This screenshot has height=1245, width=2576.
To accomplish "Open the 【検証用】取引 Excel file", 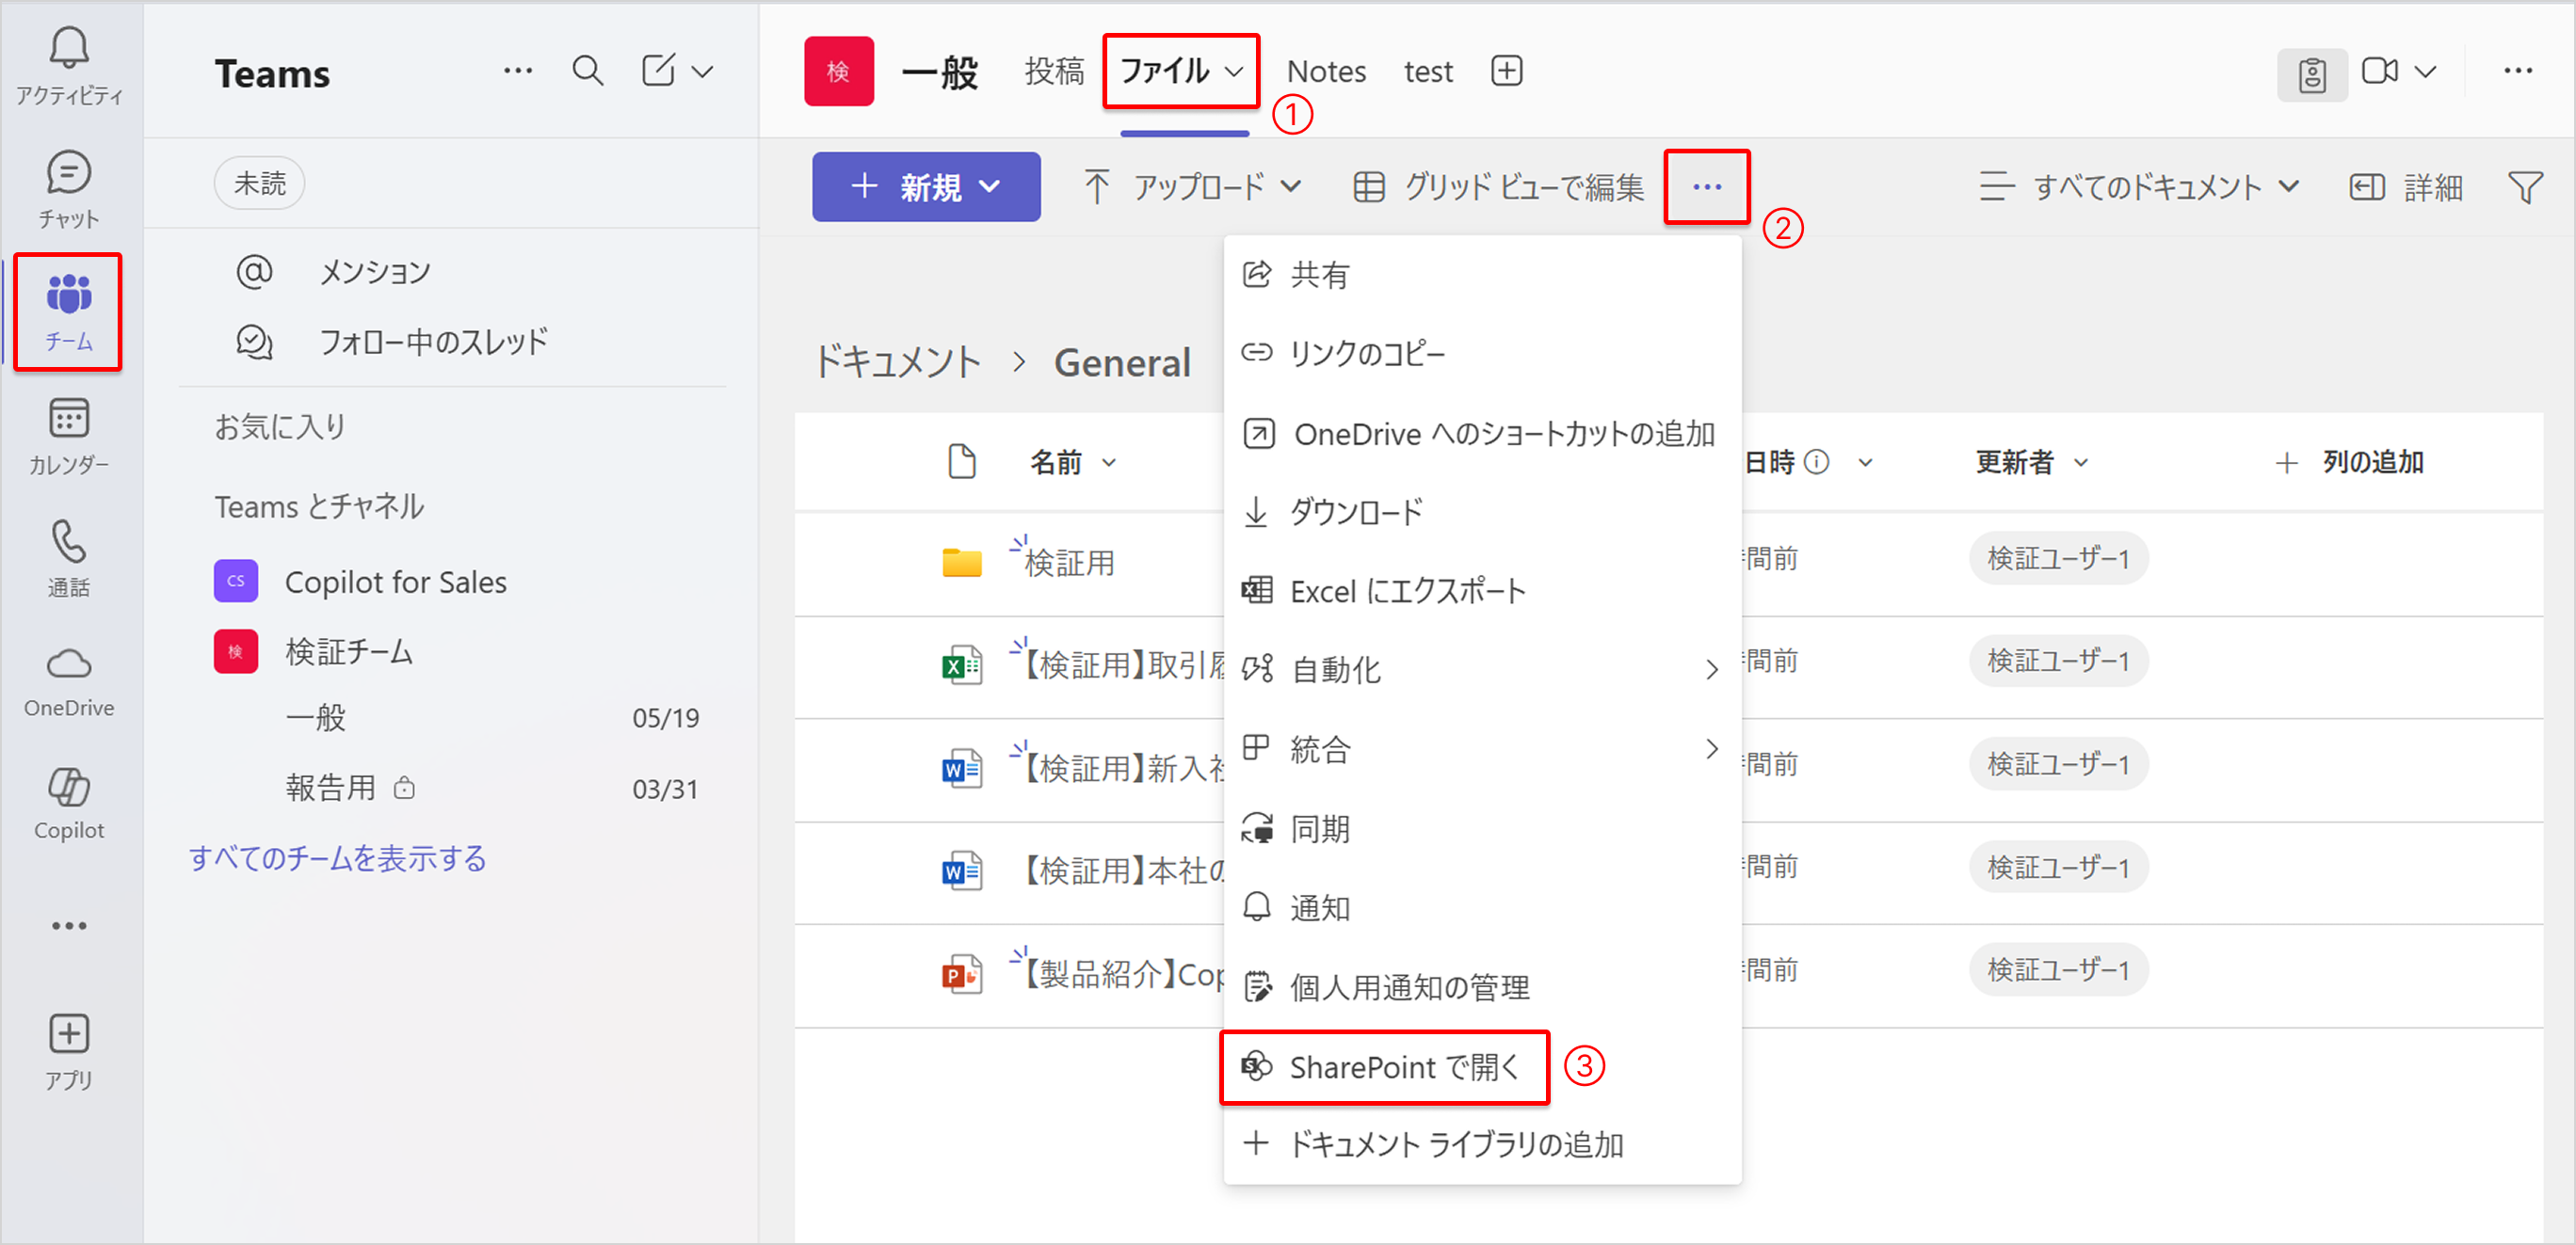I will 1124,664.
